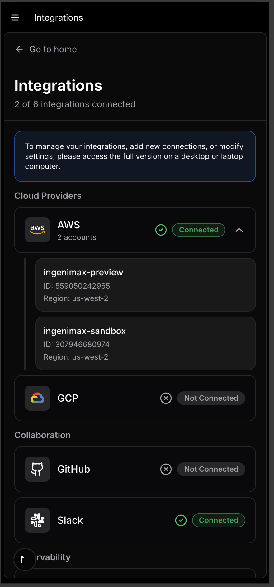The image size is (274, 587).
Task: Click the AWS green checkmark status icon
Action: (161, 230)
